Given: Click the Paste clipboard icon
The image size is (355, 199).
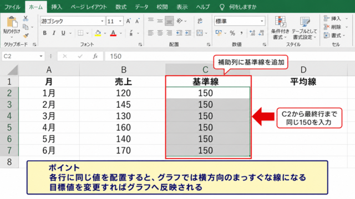Looking at the screenshot, I should coord(12,22).
